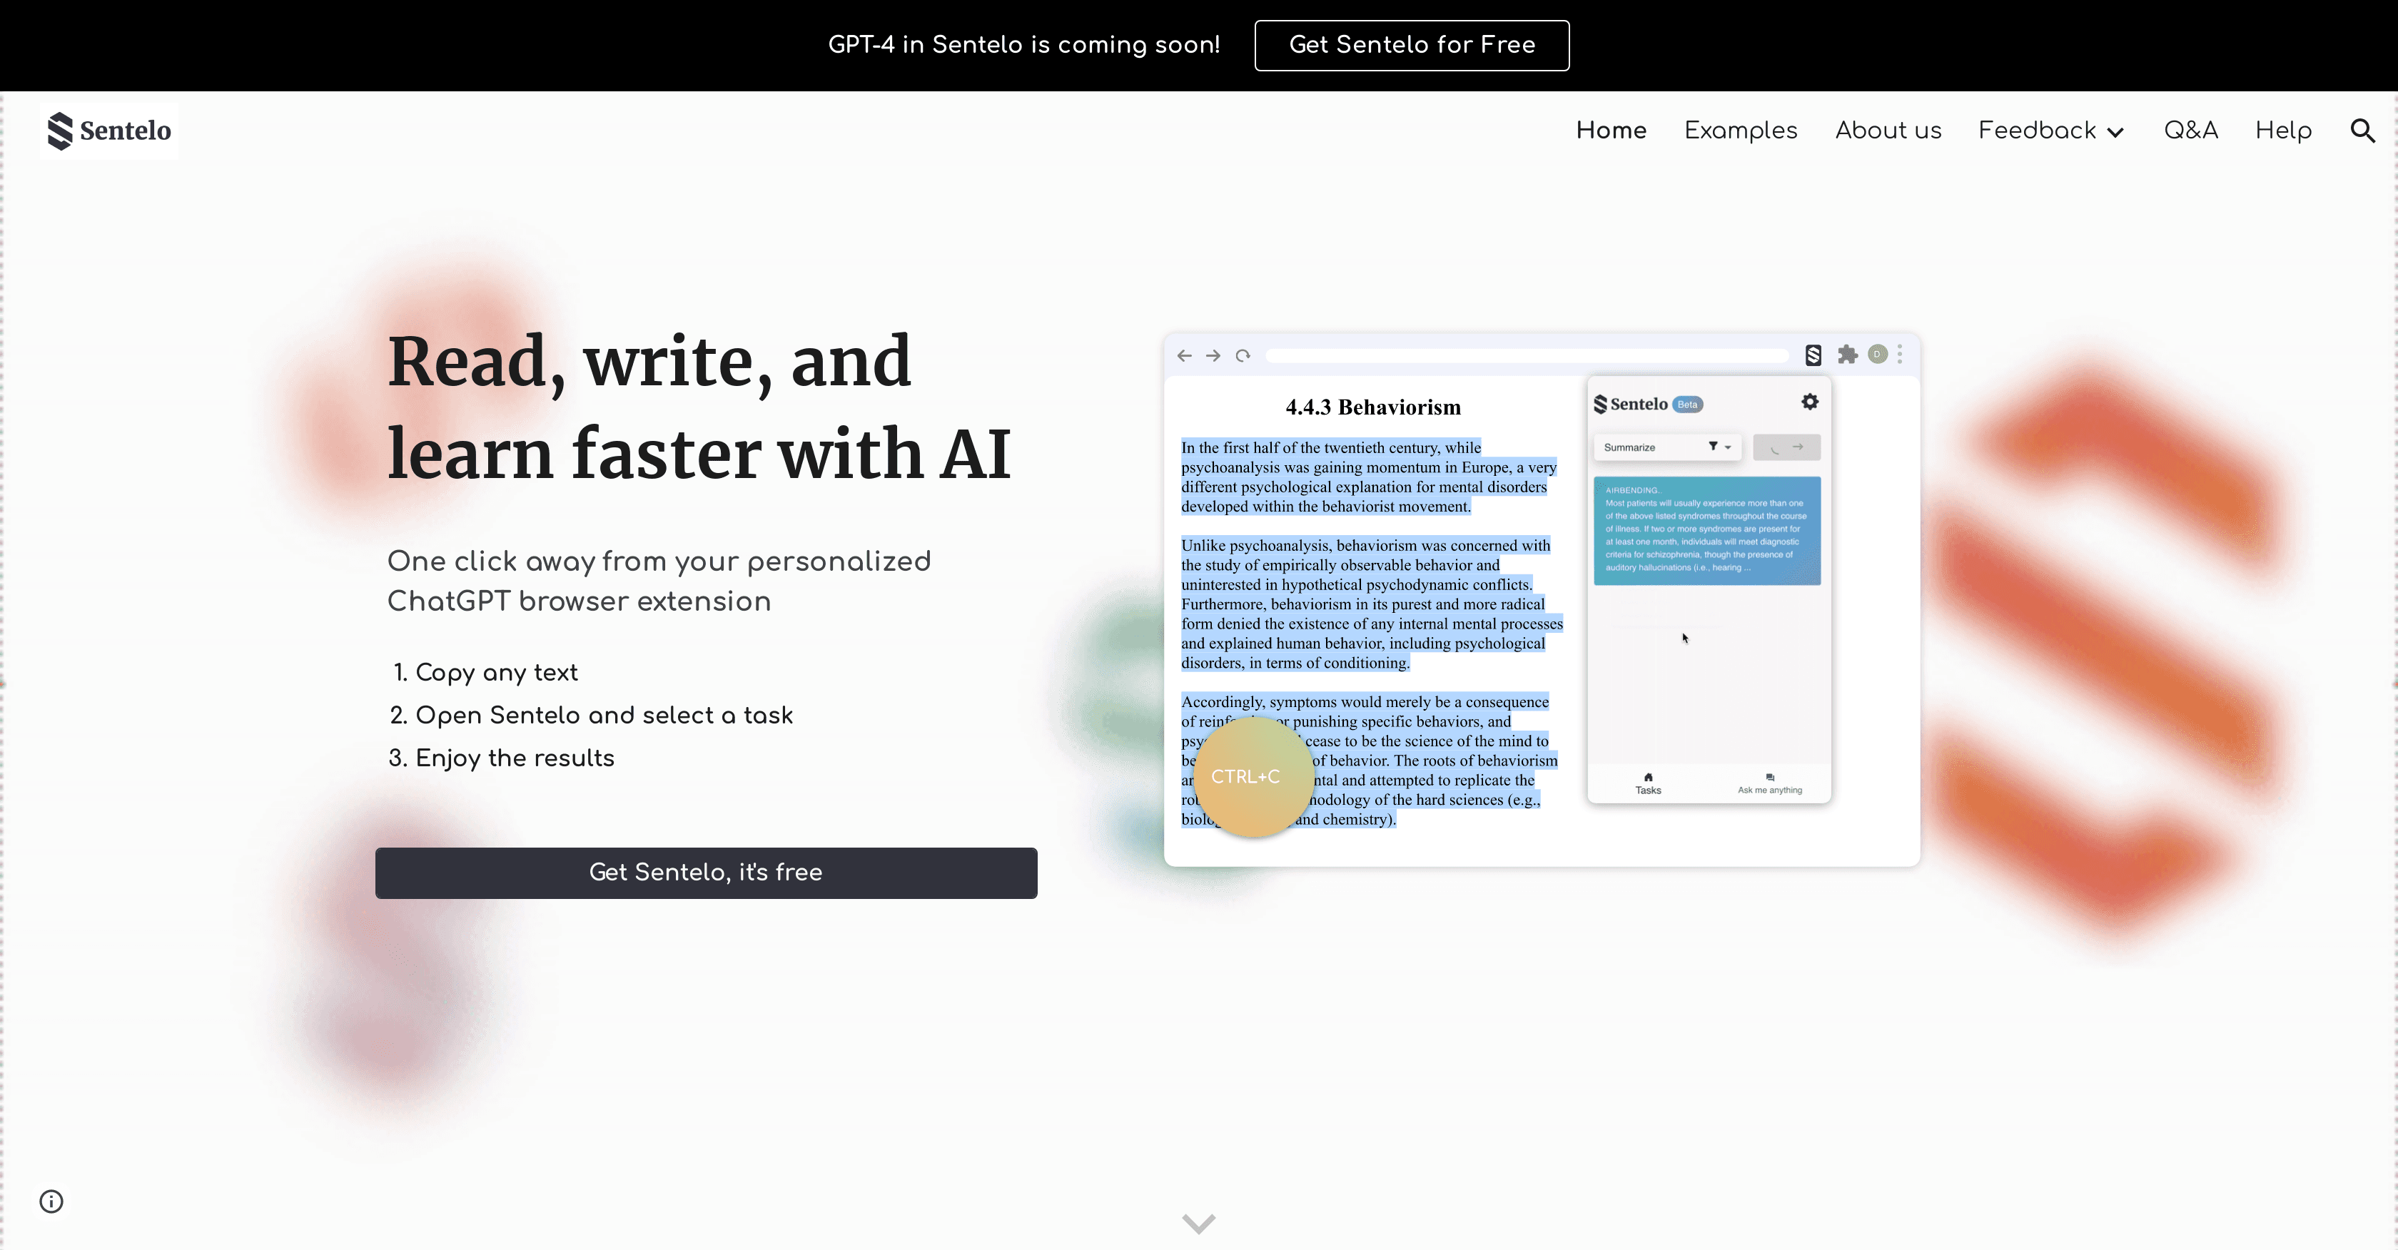Expand the Feedback dropdown menu
2398x1250 pixels.
[x=2050, y=131]
